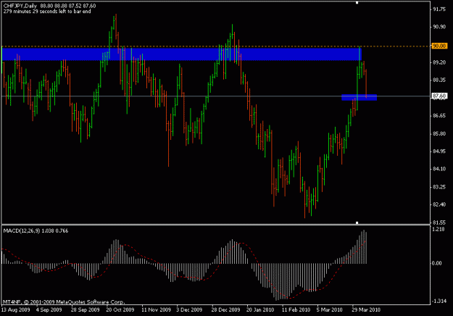Viewport: 453px width, 316px height.
Task: Click the white selection handle at the chart's bottom edge
Action: pyautogui.click(x=357, y=223)
